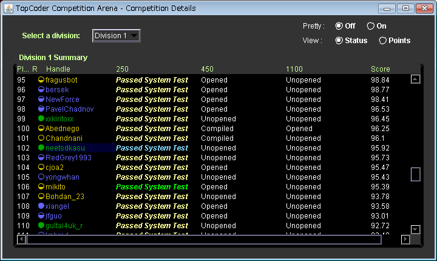Click cjoa2's Opened 450 status
Image resolution: width=437 pixels, height=261 pixels.
(214, 168)
